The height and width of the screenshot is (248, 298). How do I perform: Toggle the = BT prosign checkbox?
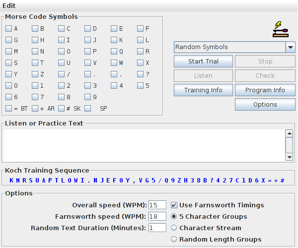pos(9,109)
